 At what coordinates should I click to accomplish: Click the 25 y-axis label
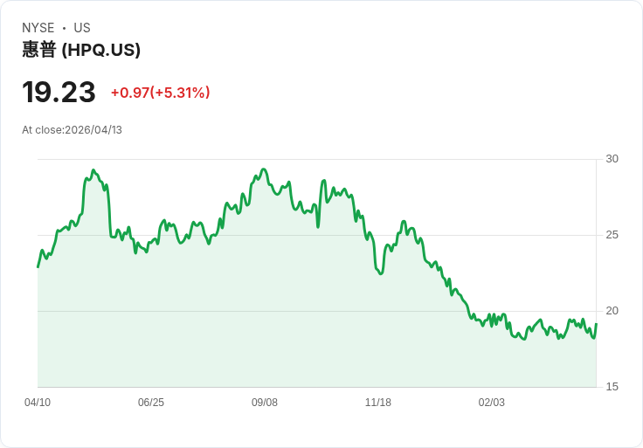(x=612, y=235)
